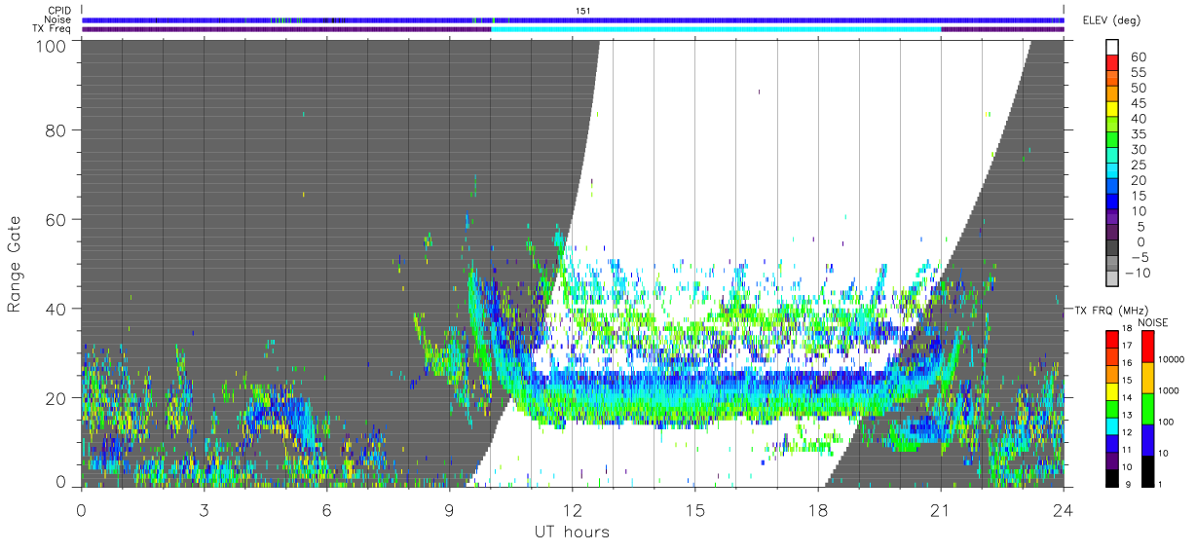Click the '24' tick on the UT hours axis
This screenshot has width=1196, height=552.
1064,509
